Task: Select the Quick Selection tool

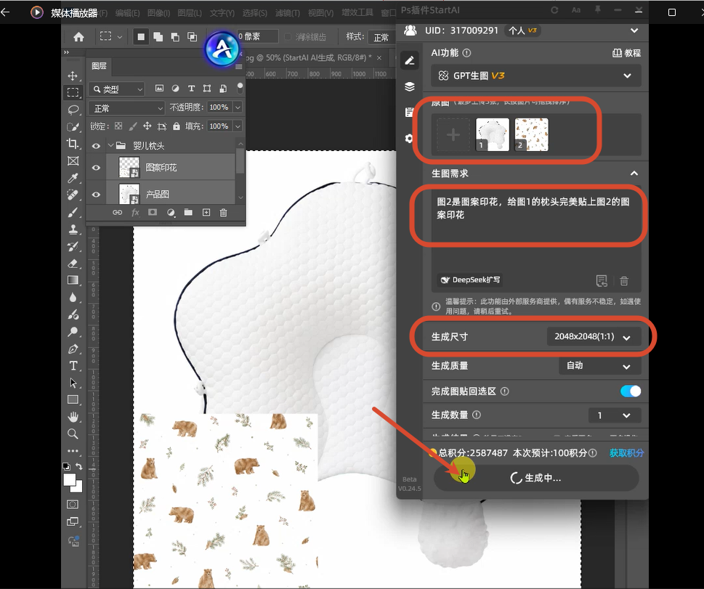Action: [73, 127]
